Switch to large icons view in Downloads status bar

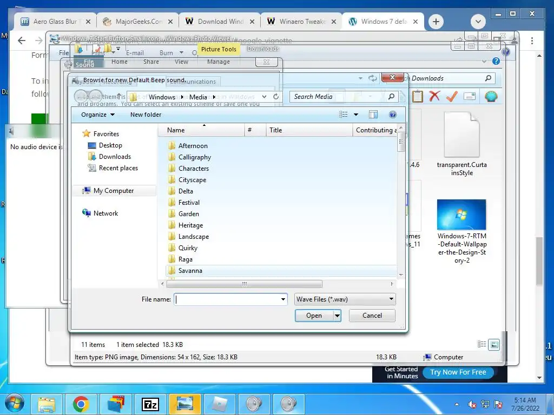pos(494,344)
